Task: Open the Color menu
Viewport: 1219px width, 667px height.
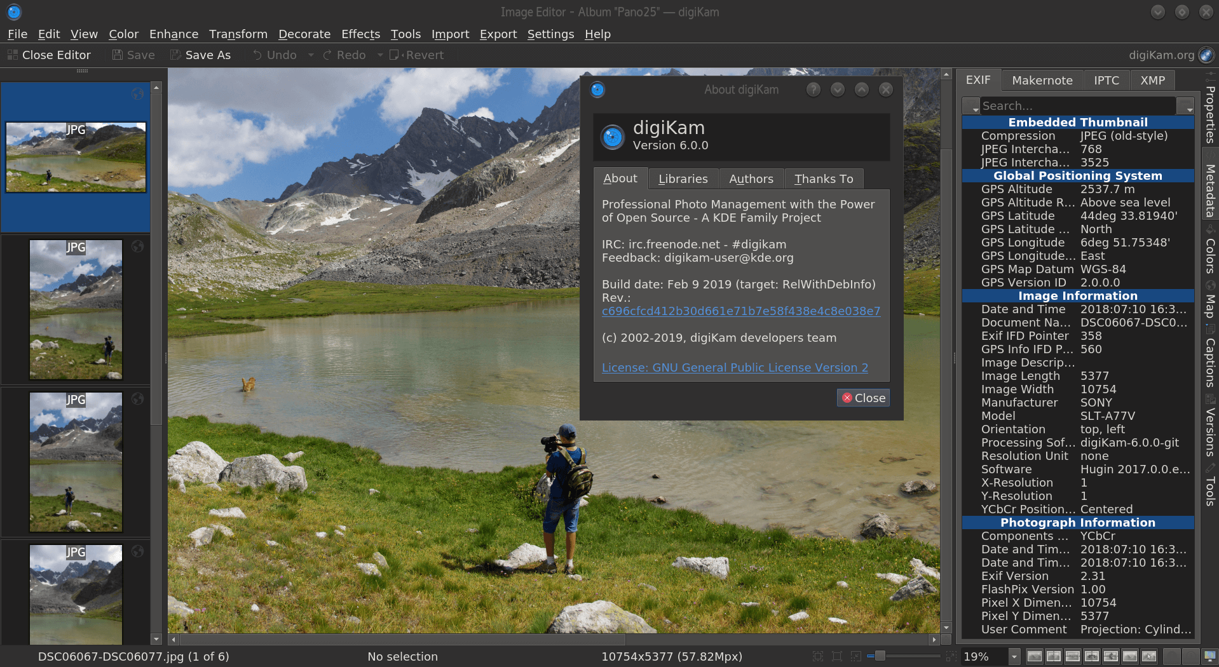Action: pos(123,34)
